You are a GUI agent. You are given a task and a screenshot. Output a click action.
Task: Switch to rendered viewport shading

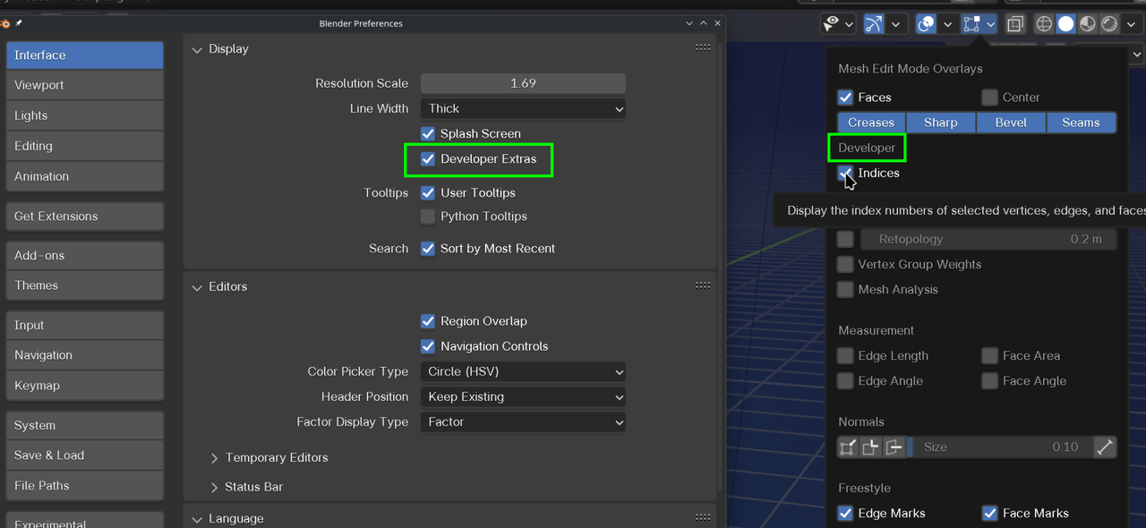pyautogui.click(x=1108, y=24)
